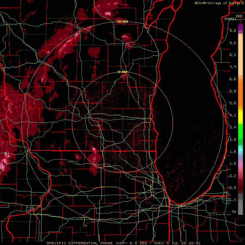Viewport: 245px width, 245px height.
Task: Click the [PHAS] units label
Action: pyautogui.click(x=230, y=19)
